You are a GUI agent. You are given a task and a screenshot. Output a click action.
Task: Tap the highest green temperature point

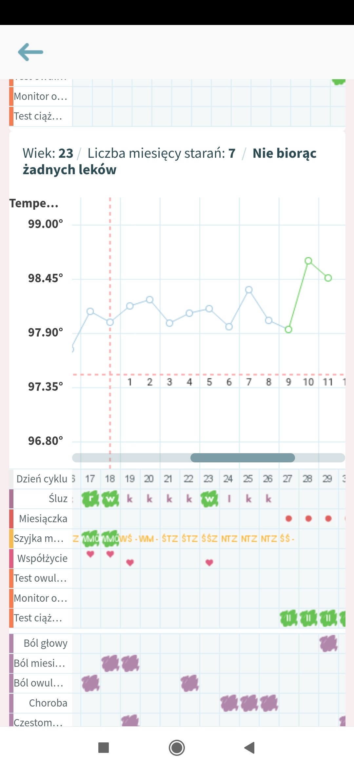point(308,261)
